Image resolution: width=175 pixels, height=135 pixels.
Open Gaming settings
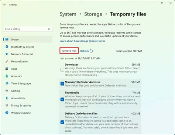point(28,91)
